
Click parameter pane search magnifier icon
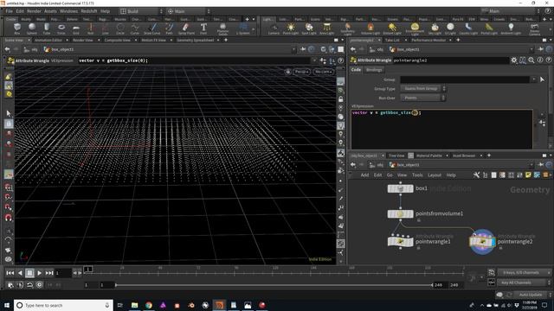pyautogui.click(x=531, y=60)
